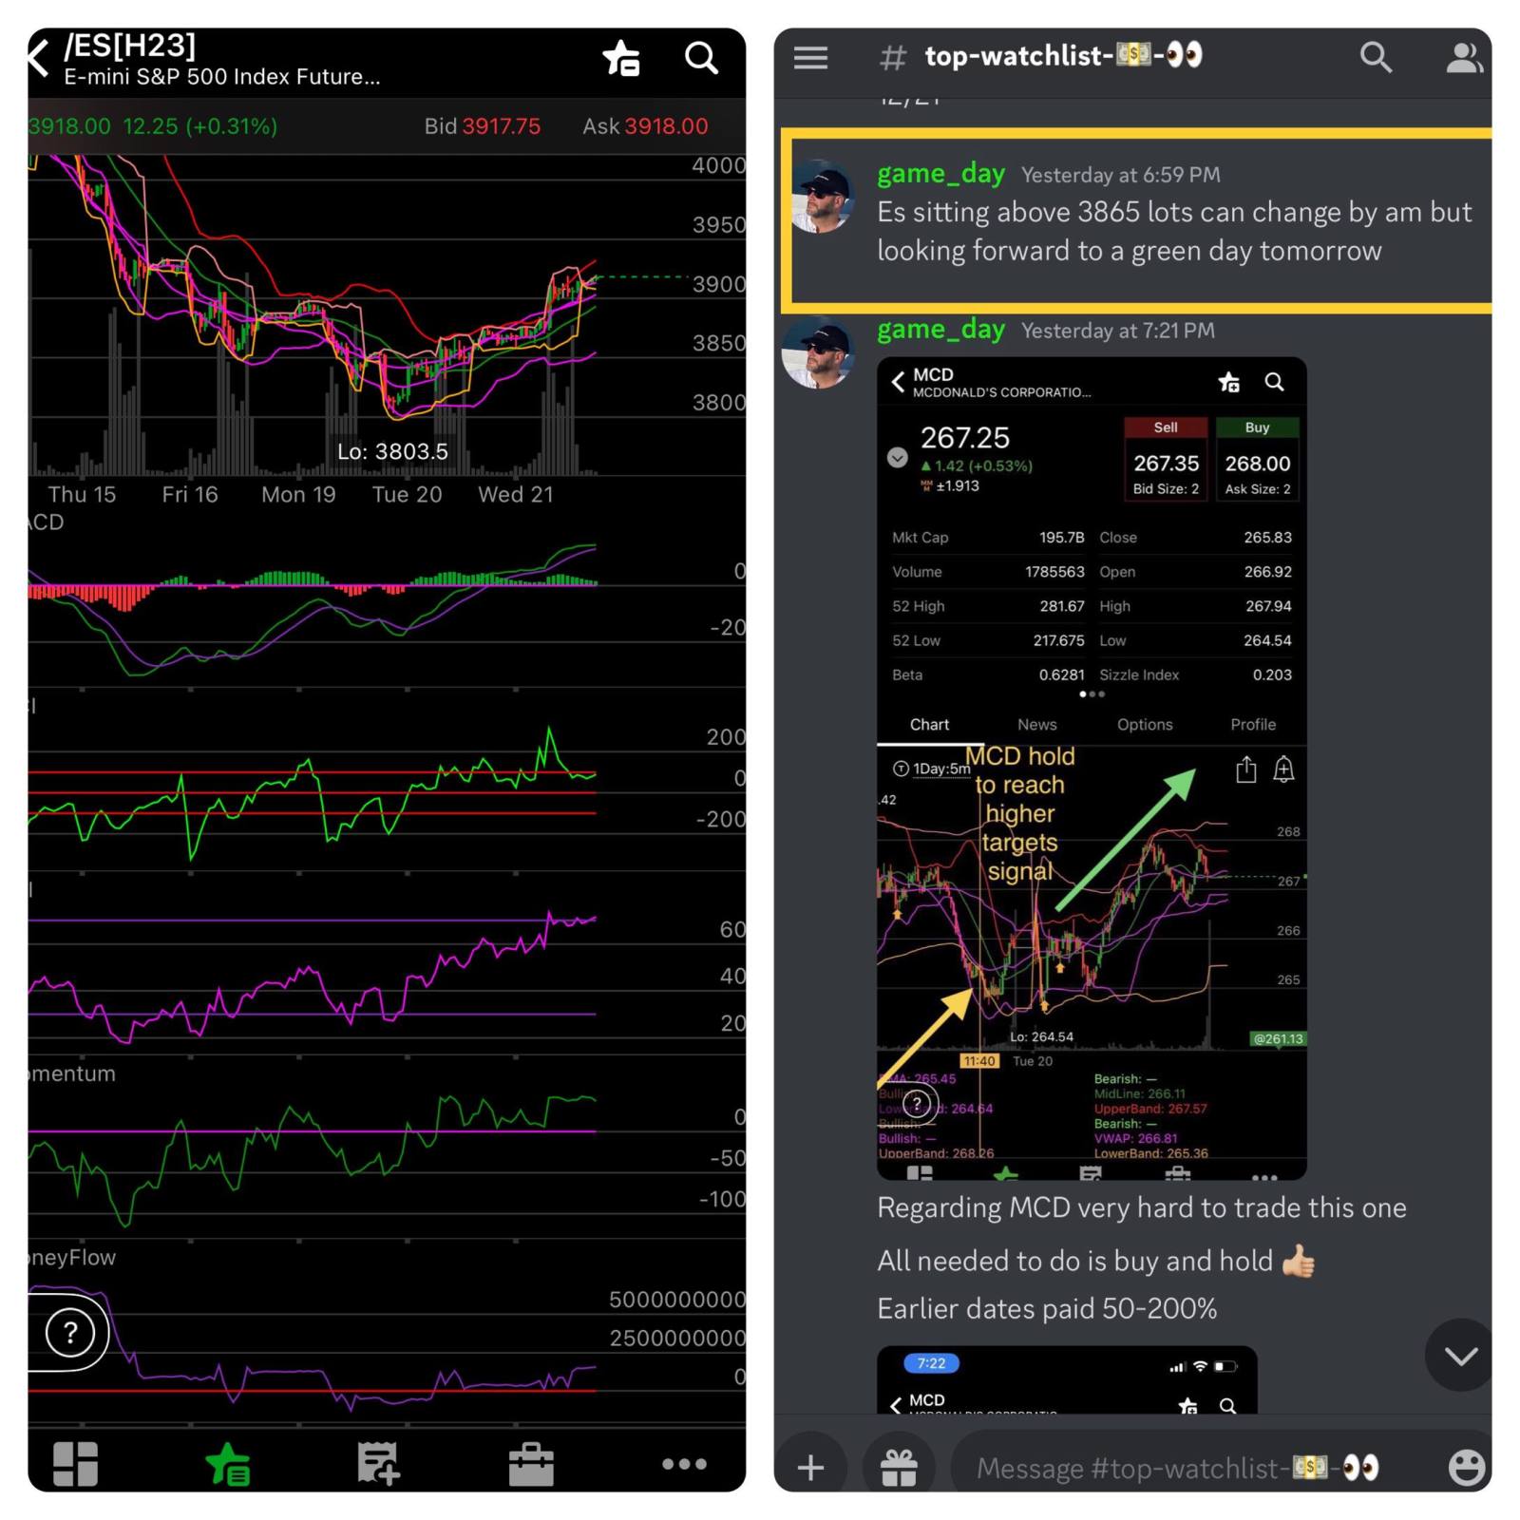
Task: Select the News tab in MCD screenshot
Action: (x=1036, y=725)
